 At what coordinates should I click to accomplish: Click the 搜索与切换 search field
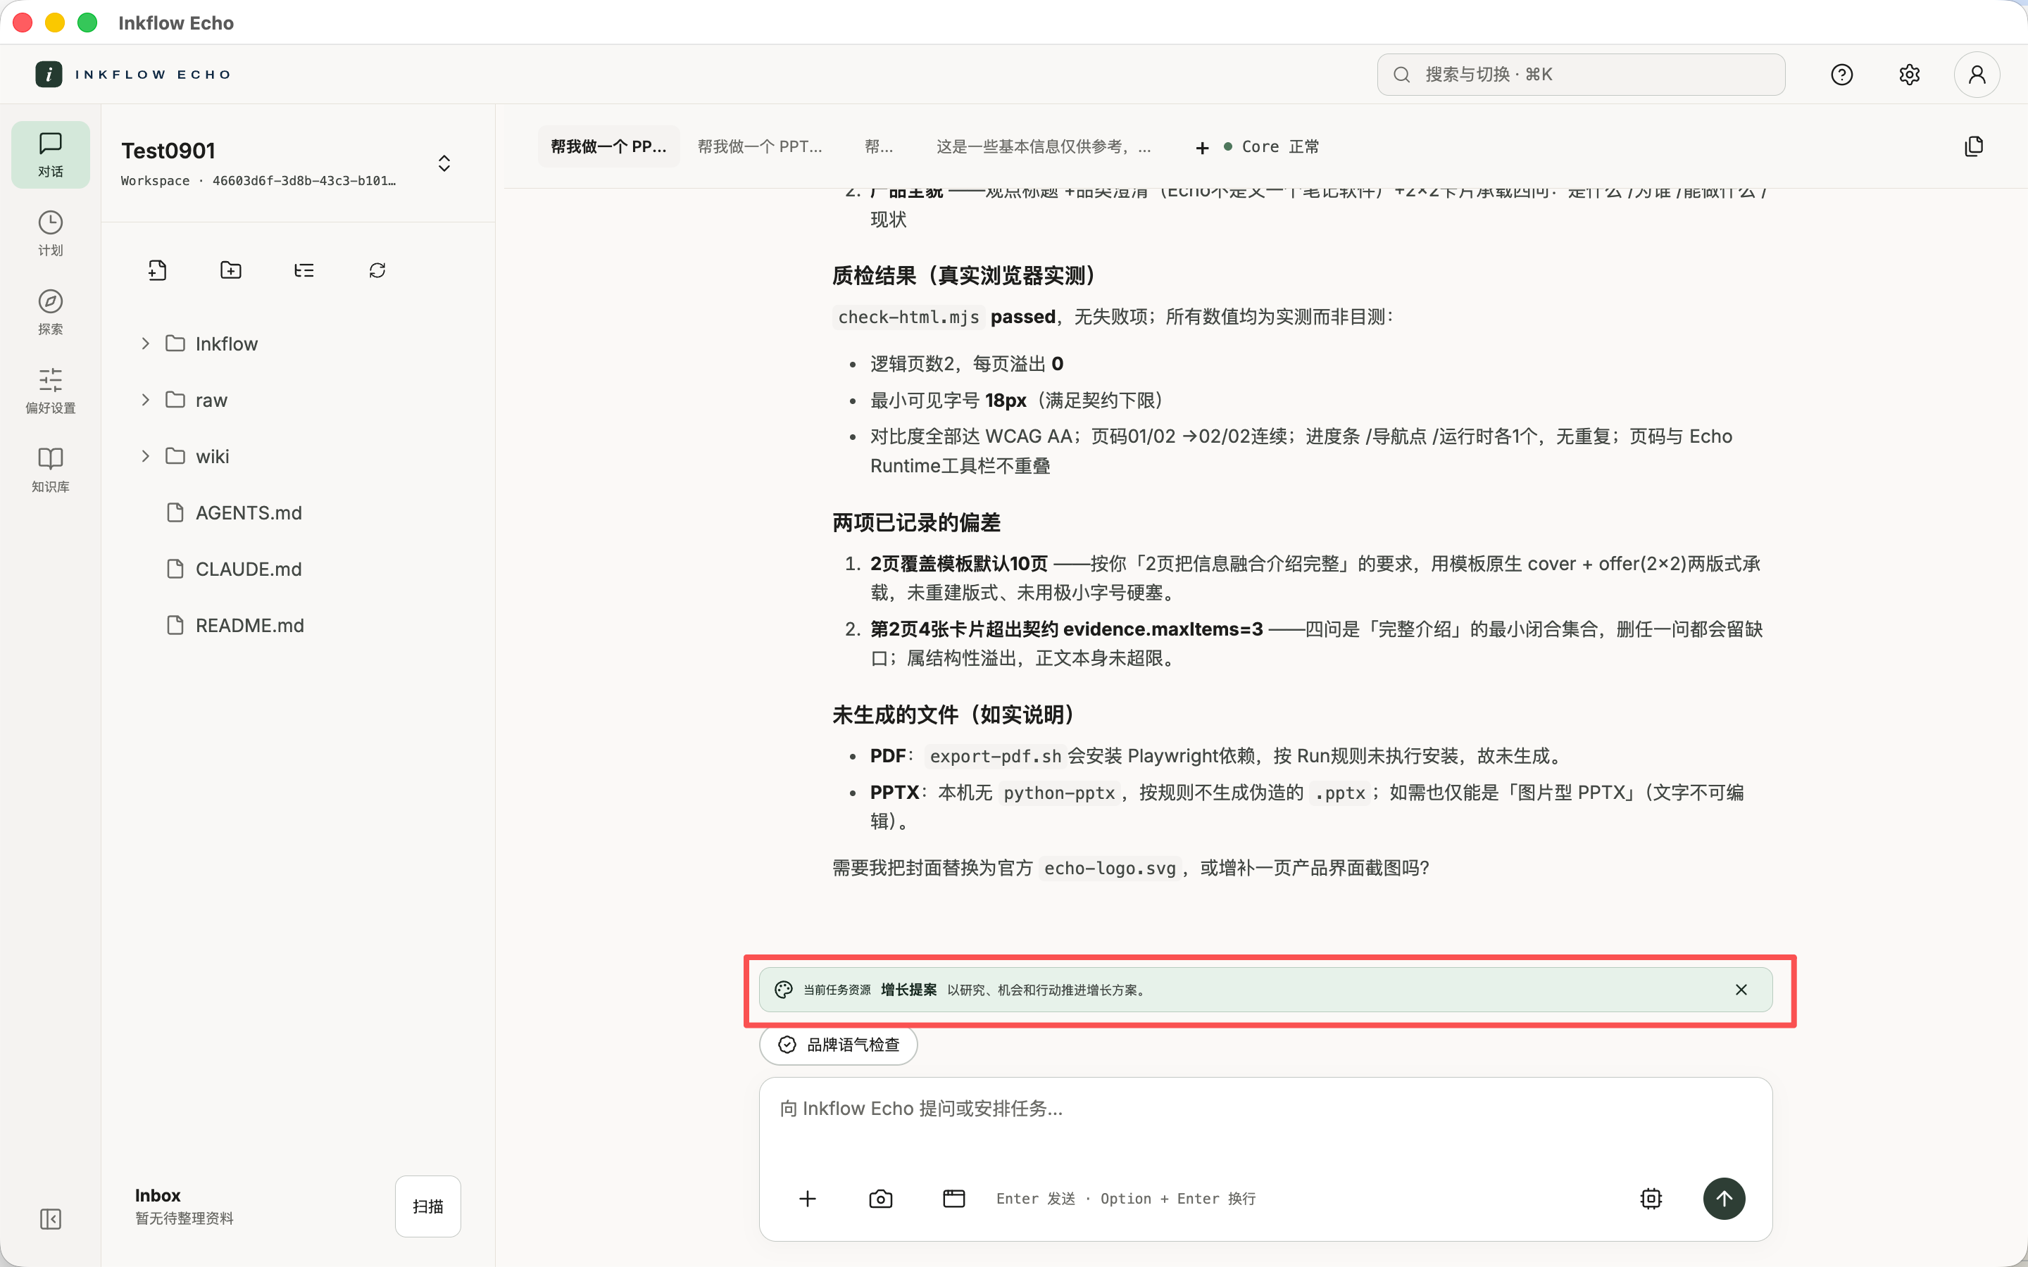coord(1580,75)
